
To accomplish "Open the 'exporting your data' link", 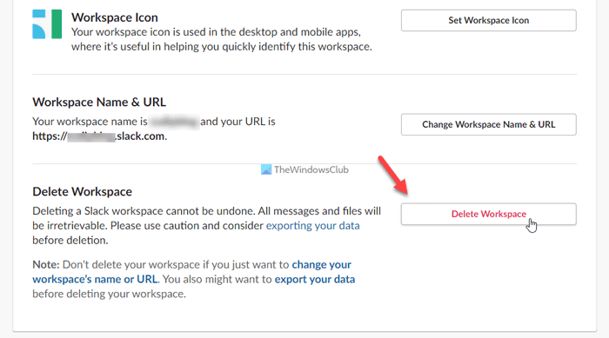I will coord(312,226).
